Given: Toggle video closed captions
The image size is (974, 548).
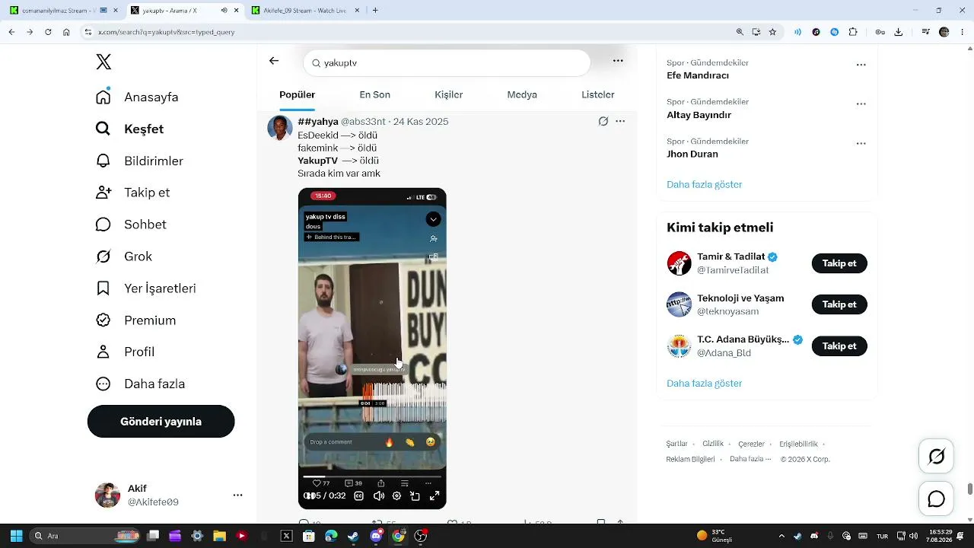Looking at the screenshot, I should pos(359,496).
